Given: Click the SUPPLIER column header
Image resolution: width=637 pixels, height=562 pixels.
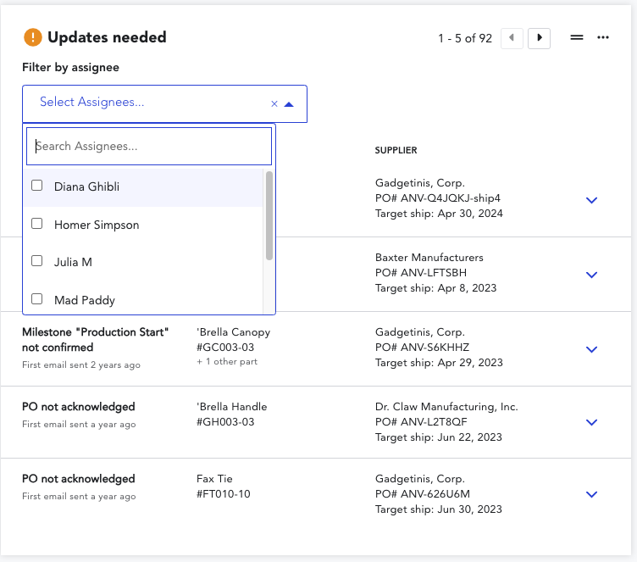Looking at the screenshot, I should pos(396,151).
